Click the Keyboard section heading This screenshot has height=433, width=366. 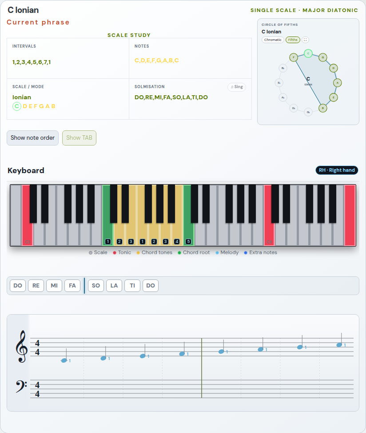coord(26,170)
